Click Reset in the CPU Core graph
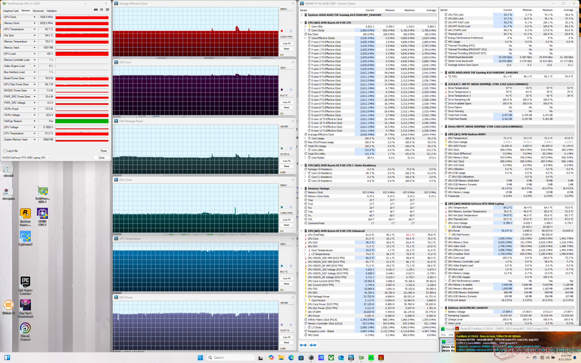 (x=287, y=107)
